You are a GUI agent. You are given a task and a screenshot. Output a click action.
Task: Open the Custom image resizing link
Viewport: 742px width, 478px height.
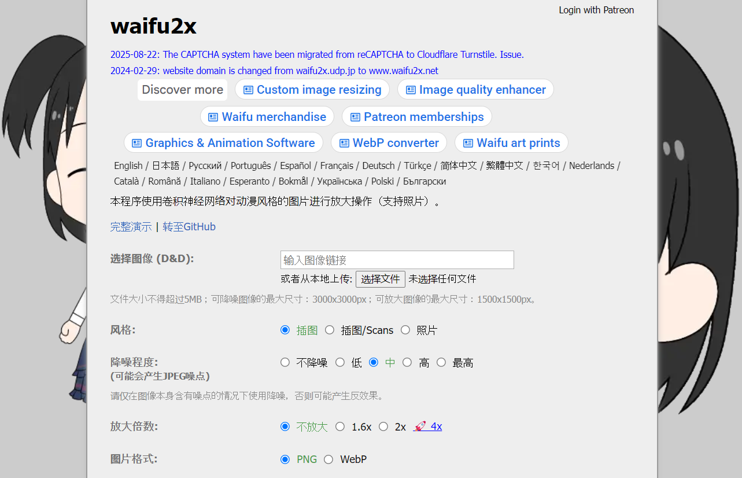click(312, 90)
